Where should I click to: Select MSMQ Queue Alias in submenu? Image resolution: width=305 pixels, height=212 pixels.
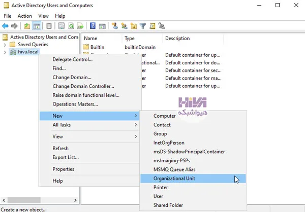(x=193, y=169)
